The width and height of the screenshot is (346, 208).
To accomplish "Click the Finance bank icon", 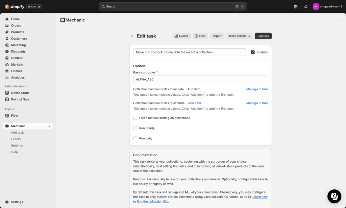I will click(x=7, y=71).
